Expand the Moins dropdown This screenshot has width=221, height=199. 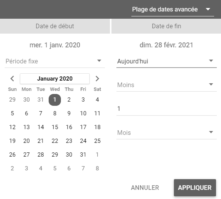click(x=167, y=85)
